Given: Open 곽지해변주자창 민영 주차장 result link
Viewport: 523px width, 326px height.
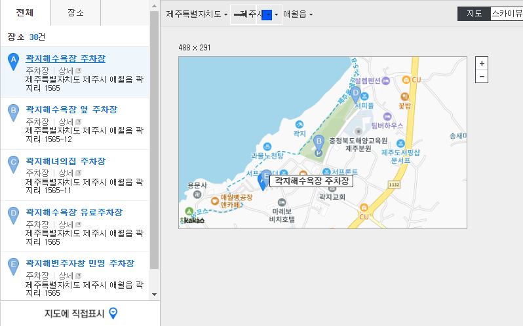Looking at the screenshot, I should (80, 263).
